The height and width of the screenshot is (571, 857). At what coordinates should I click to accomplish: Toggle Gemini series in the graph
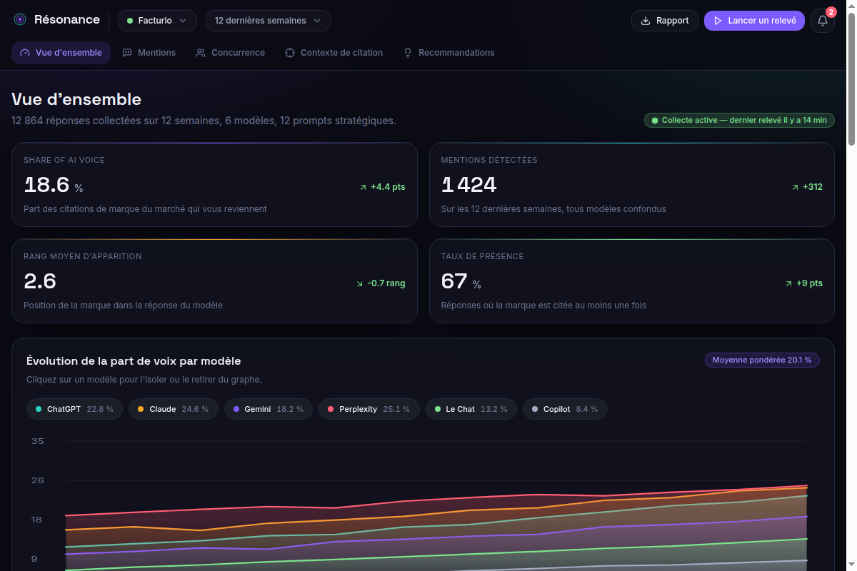point(269,409)
